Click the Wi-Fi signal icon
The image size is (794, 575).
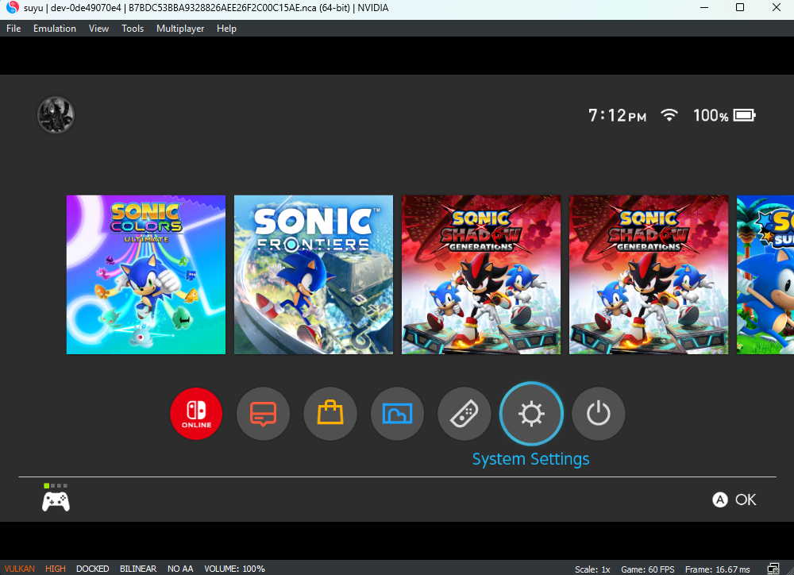669,115
